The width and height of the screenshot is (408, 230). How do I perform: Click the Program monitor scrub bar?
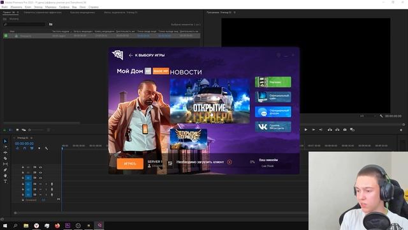[x=351, y=125]
